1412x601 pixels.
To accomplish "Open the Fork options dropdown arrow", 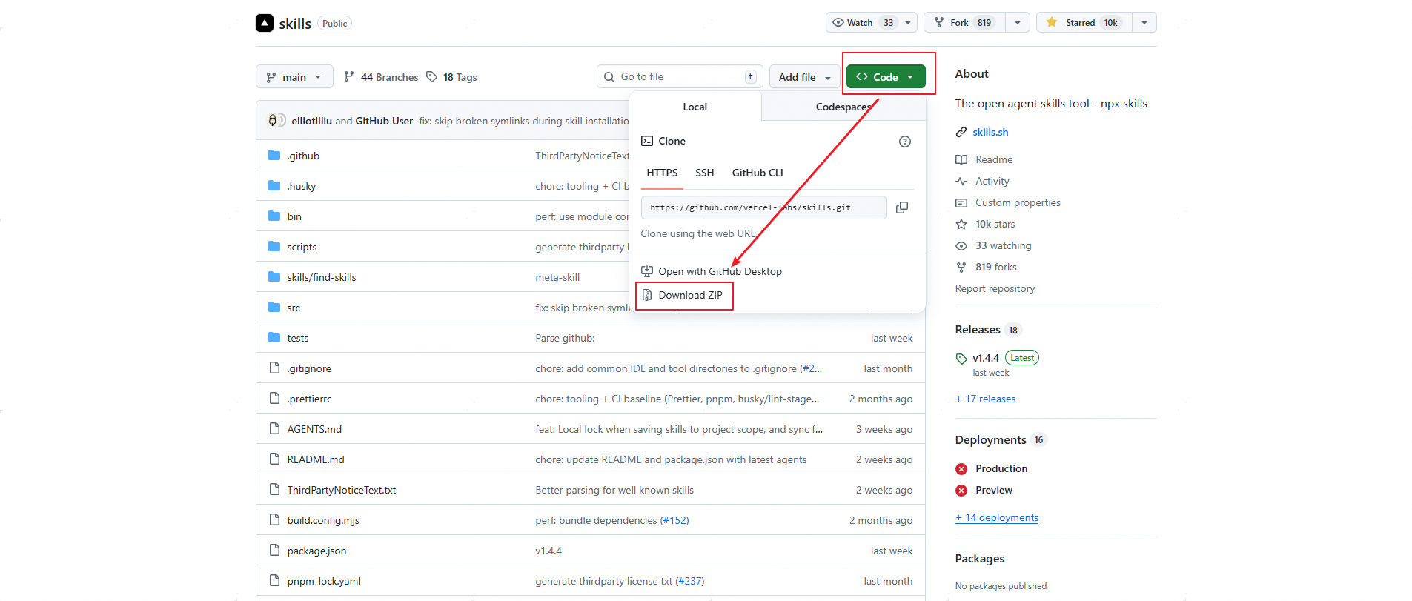I will pos(1017,23).
